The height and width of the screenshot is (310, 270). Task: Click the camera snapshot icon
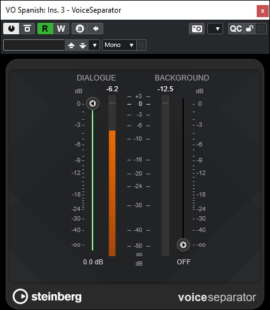pyautogui.click(x=197, y=29)
